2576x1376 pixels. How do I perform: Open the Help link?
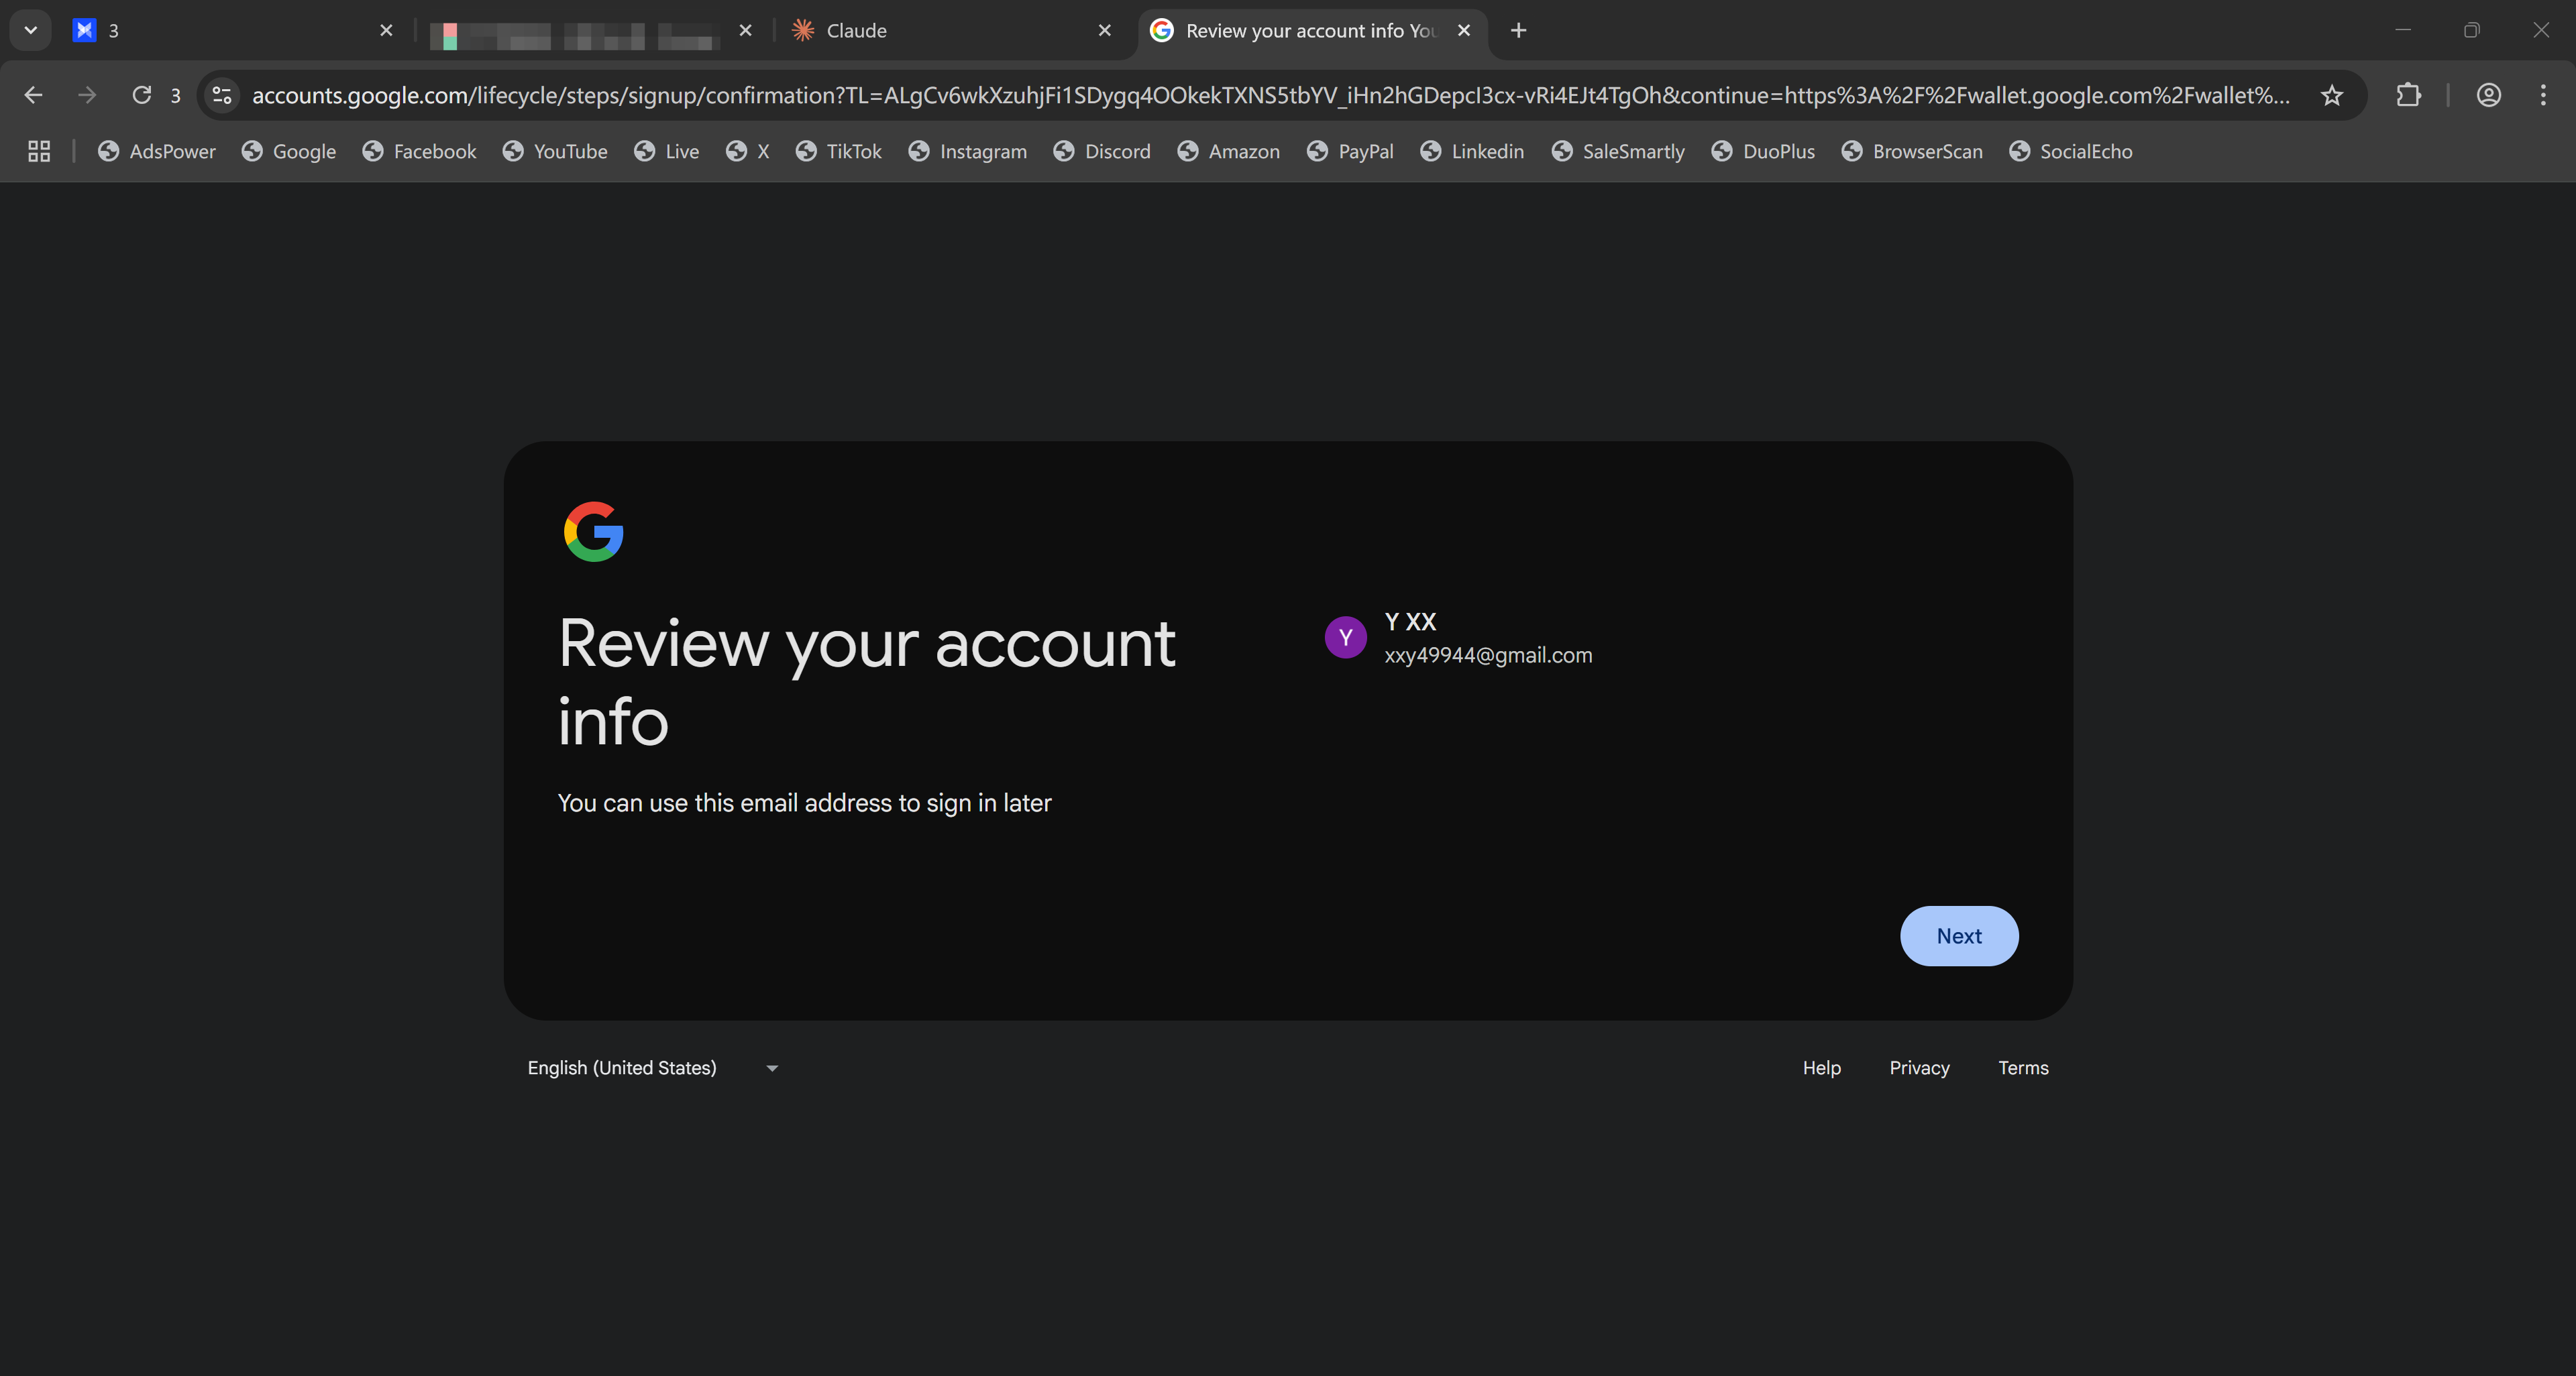[x=1821, y=1068]
